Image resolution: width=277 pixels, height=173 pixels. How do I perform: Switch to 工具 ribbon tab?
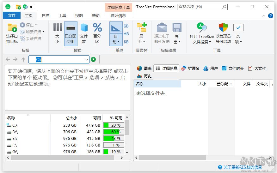(x=62, y=16)
